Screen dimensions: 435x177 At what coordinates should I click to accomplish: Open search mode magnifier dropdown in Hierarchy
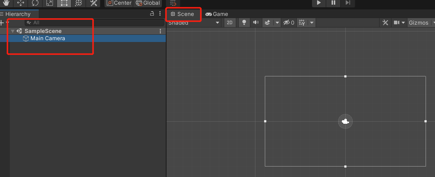click(29, 23)
